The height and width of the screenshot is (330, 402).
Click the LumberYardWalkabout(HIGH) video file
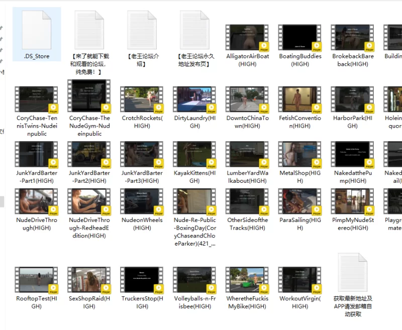[x=247, y=154]
